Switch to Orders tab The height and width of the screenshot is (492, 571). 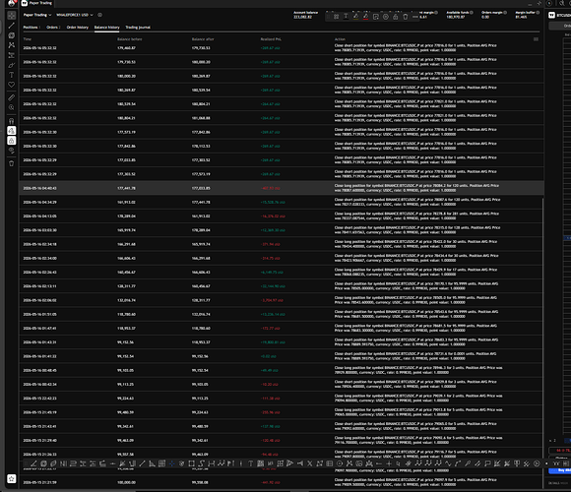click(53, 28)
